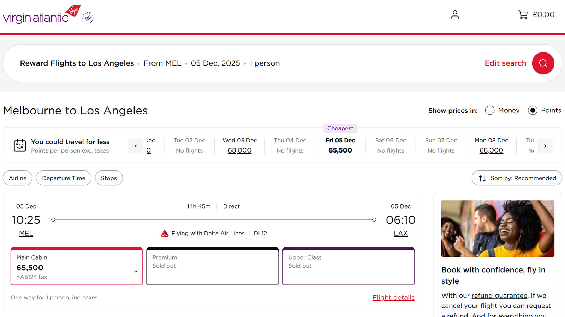Click the LAX airport link
565x317 pixels.
pos(401,234)
